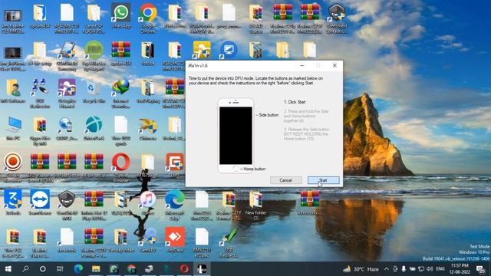This screenshot has width=491, height=276.
Task: Open the Windows Start menu
Action: click(8, 269)
